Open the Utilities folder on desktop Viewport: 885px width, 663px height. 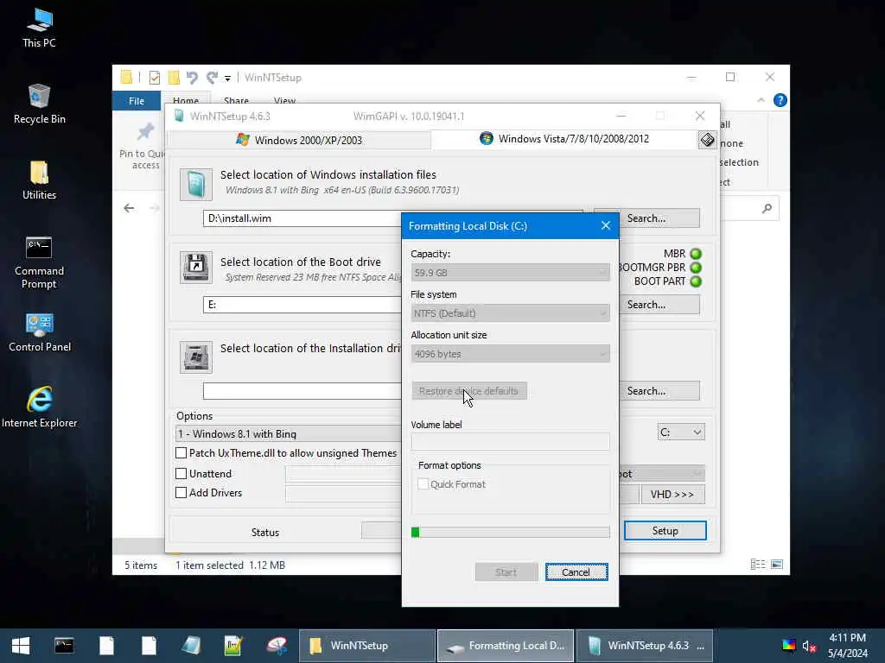click(x=40, y=180)
